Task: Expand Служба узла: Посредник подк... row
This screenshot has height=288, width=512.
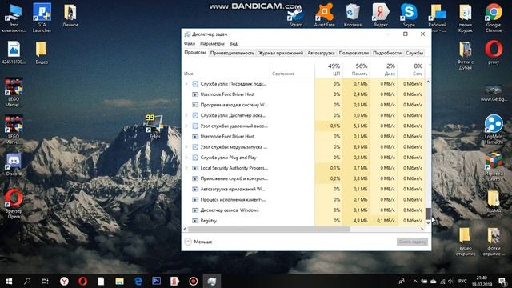Action: [x=186, y=84]
